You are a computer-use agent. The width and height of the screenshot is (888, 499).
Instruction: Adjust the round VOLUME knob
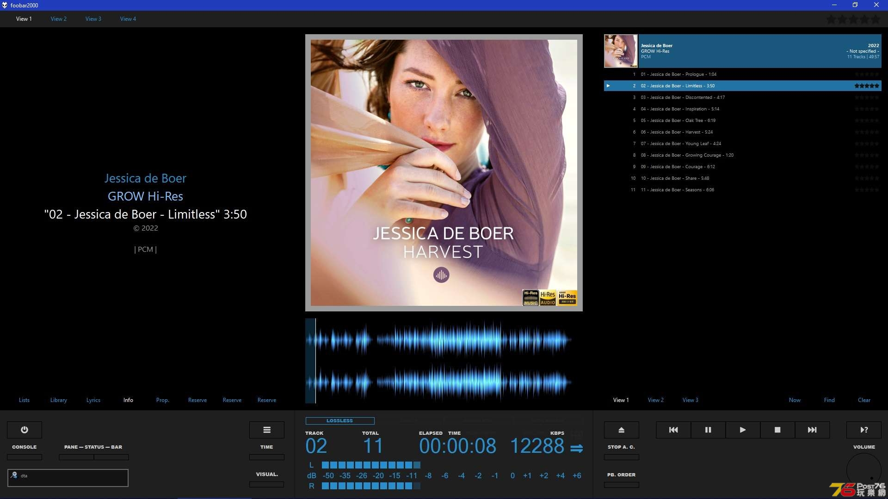[x=864, y=470]
